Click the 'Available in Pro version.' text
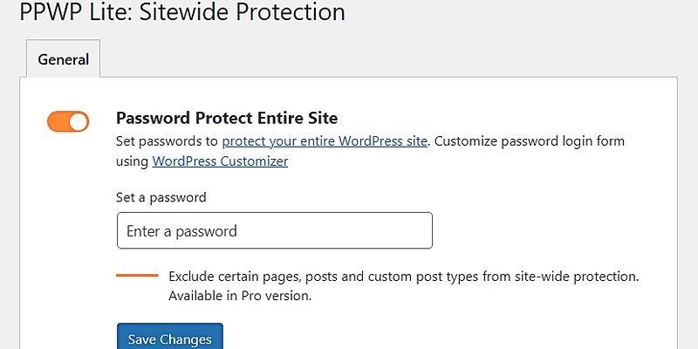Image resolution: width=698 pixels, height=349 pixels. (240, 295)
